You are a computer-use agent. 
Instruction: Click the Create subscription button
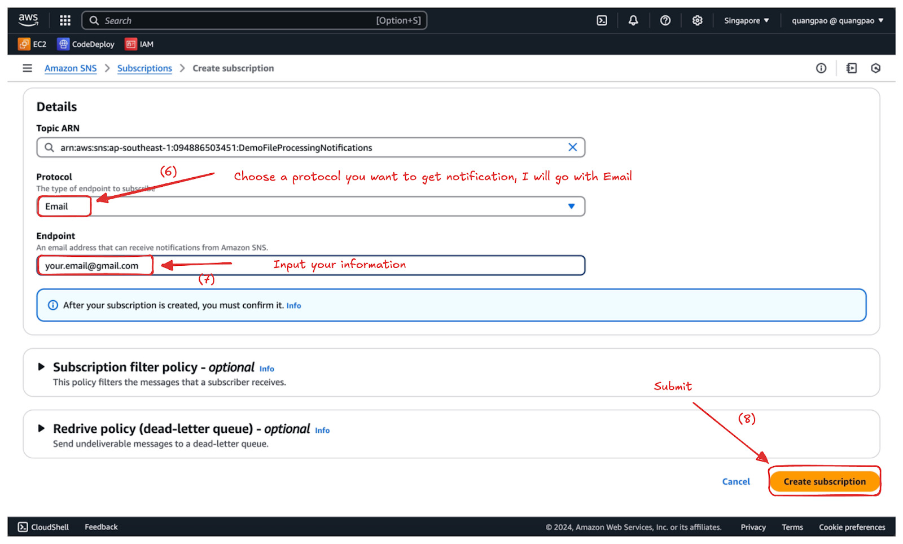coord(825,481)
